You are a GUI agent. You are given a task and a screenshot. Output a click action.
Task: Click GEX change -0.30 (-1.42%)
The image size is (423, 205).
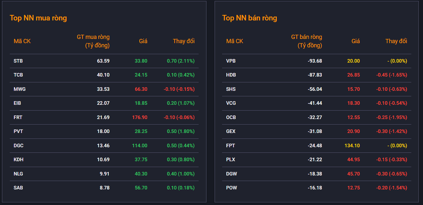point(392,131)
